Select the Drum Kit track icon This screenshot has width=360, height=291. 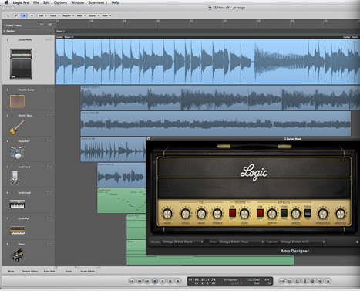coord(17,152)
